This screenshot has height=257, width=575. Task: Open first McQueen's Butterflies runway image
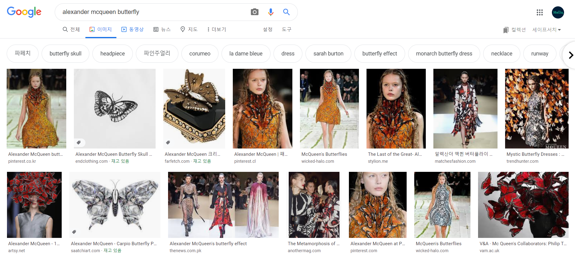[x=329, y=108]
